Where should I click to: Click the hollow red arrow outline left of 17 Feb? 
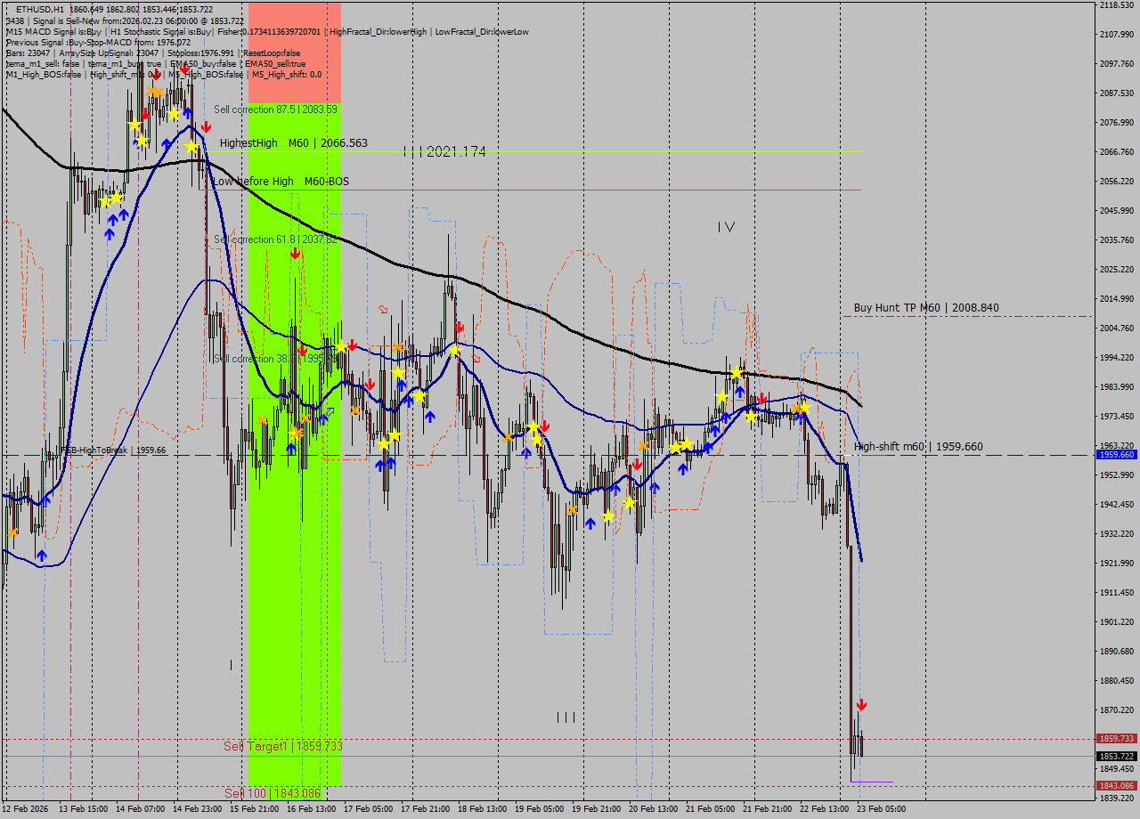tap(383, 307)
